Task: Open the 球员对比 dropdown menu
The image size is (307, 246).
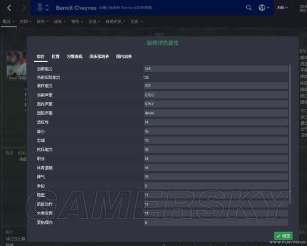Action: [115, 22]
